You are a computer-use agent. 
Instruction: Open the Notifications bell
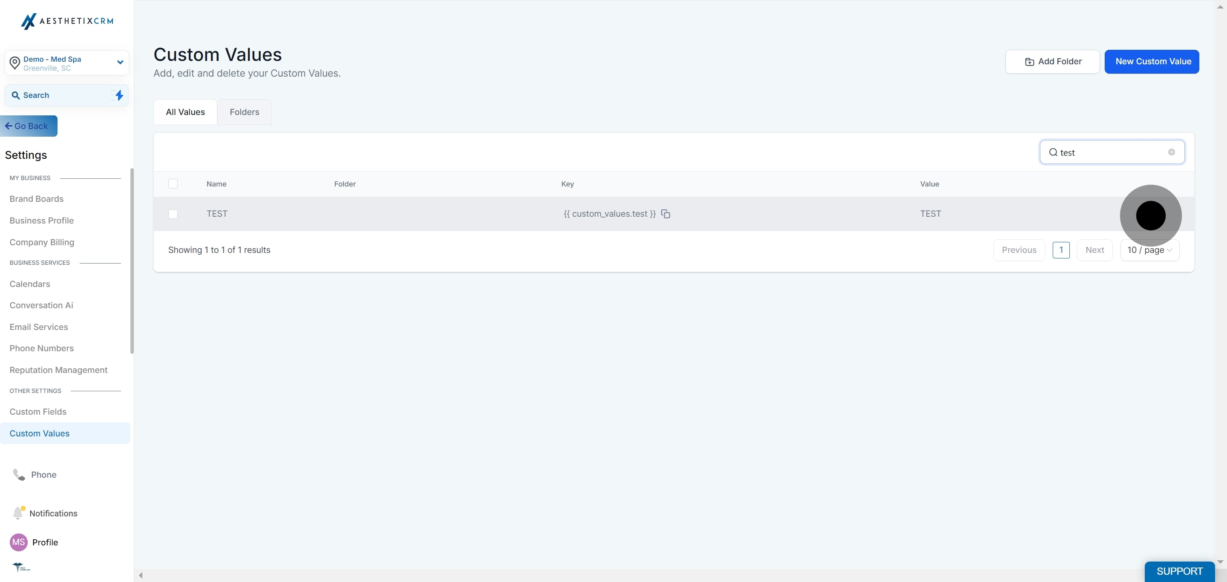(18, 513)
